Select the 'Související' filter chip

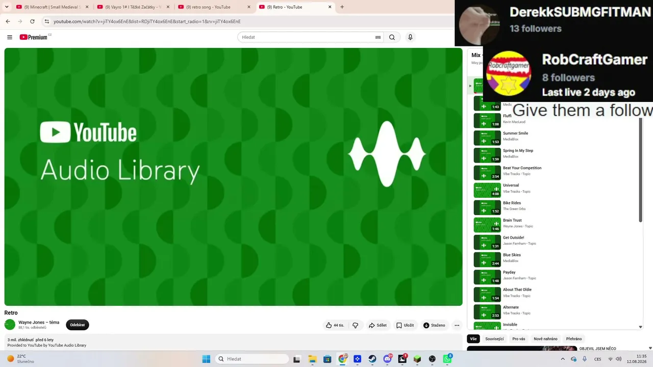click(x=494, y=339)
